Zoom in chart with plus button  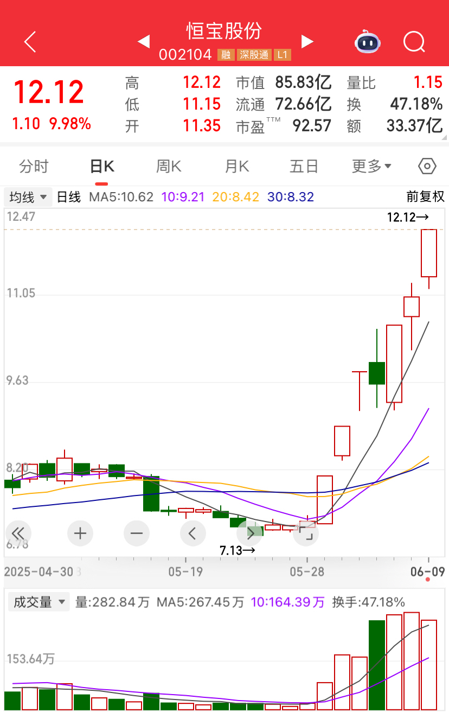[80, 533]
